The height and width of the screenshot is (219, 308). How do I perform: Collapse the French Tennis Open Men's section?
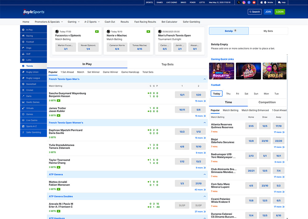[x=205, y=79]
